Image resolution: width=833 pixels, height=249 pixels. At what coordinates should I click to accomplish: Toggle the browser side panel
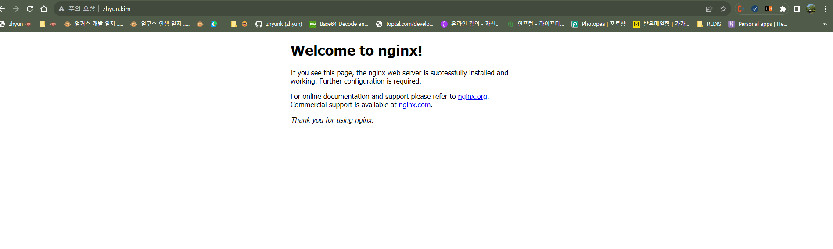[797, 9]
